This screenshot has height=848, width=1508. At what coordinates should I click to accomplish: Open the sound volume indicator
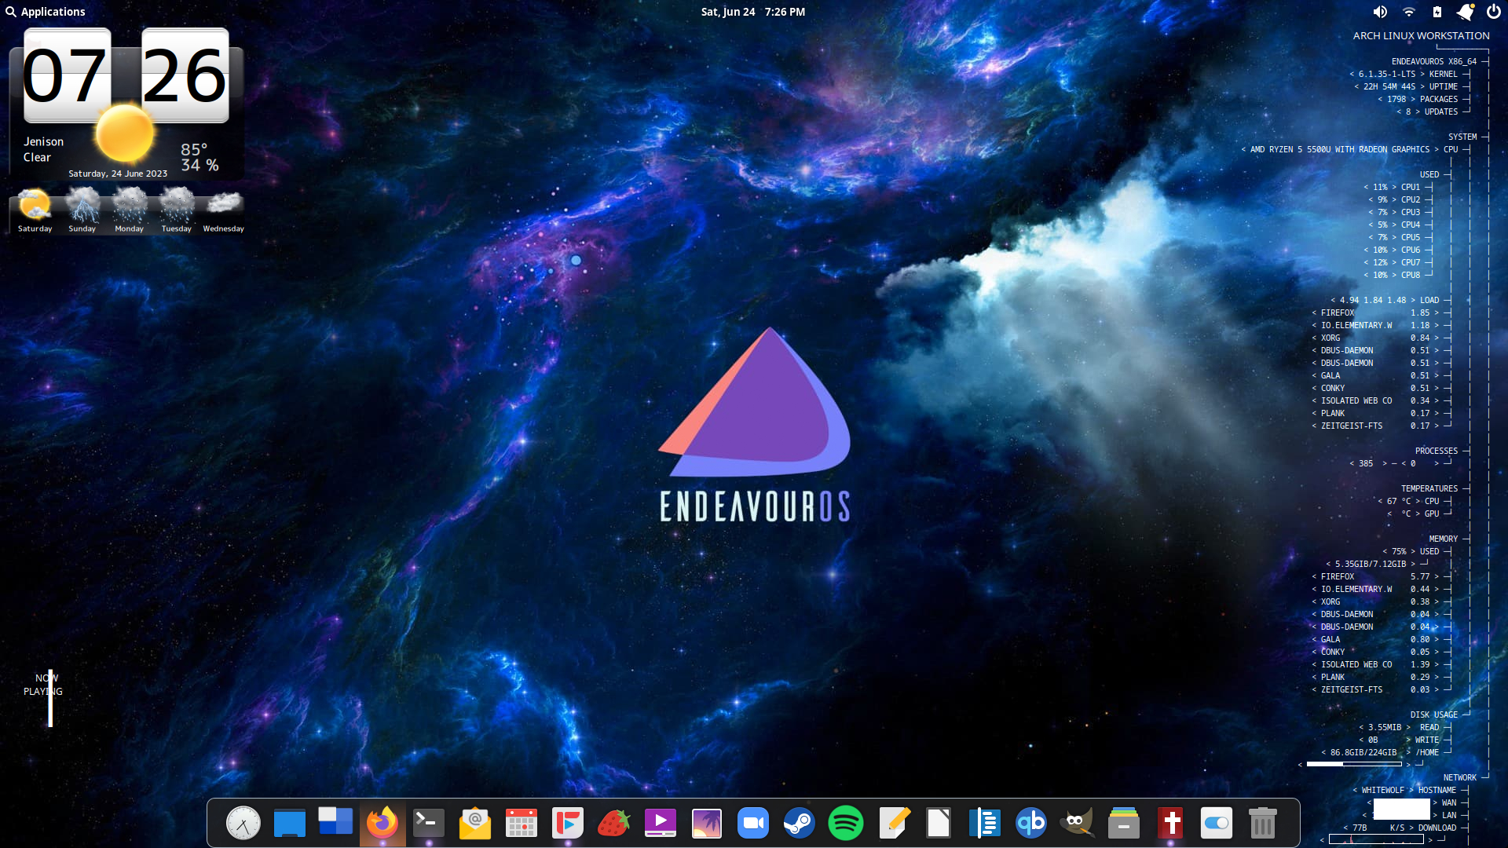1379,12
